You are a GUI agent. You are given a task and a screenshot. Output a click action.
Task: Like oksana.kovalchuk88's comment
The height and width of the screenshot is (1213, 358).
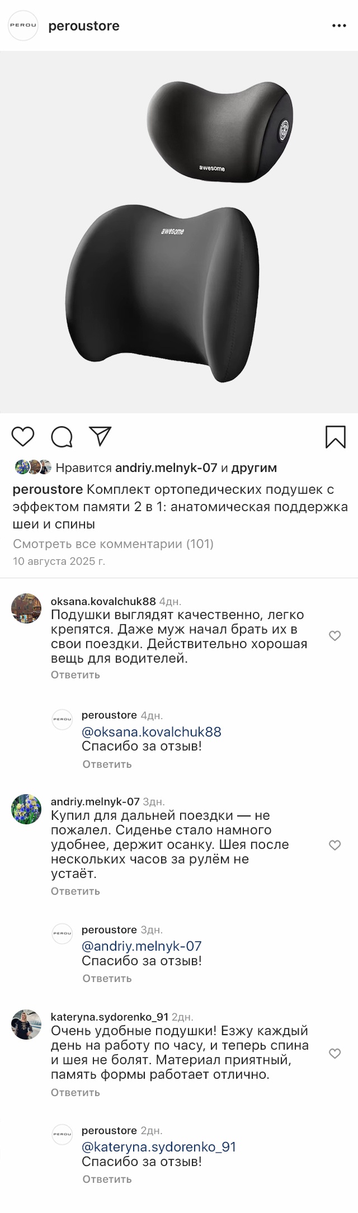tap(335, 636)
